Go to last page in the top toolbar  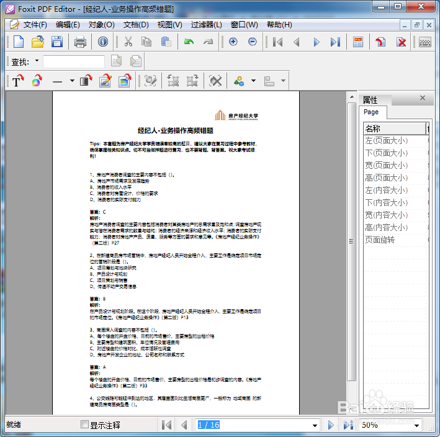click(x=335, y=42)
